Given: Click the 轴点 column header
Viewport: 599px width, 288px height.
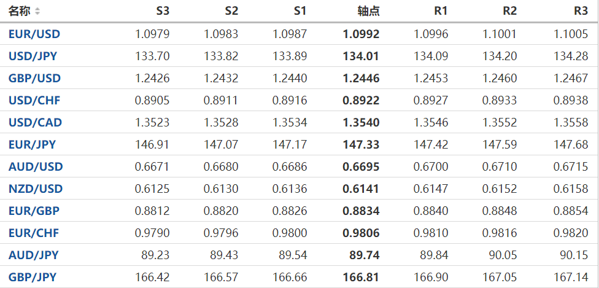Looking at the screenshot, I should (x=368, y=11).
